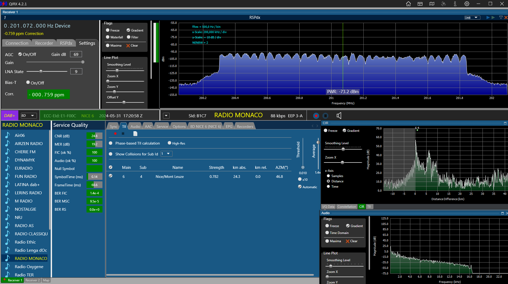Open the Constellation tab
This screenshot has width=508, height=284.
point(347,207)
